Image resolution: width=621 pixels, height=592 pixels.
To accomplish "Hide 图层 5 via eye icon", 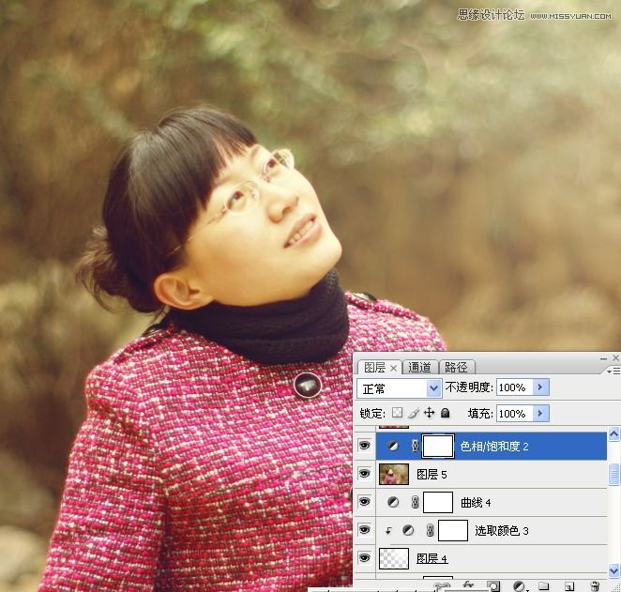I will [x=364, y=474].
